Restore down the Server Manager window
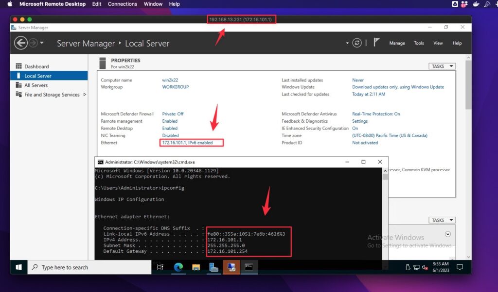498x292 pixels. click(446, 27)
